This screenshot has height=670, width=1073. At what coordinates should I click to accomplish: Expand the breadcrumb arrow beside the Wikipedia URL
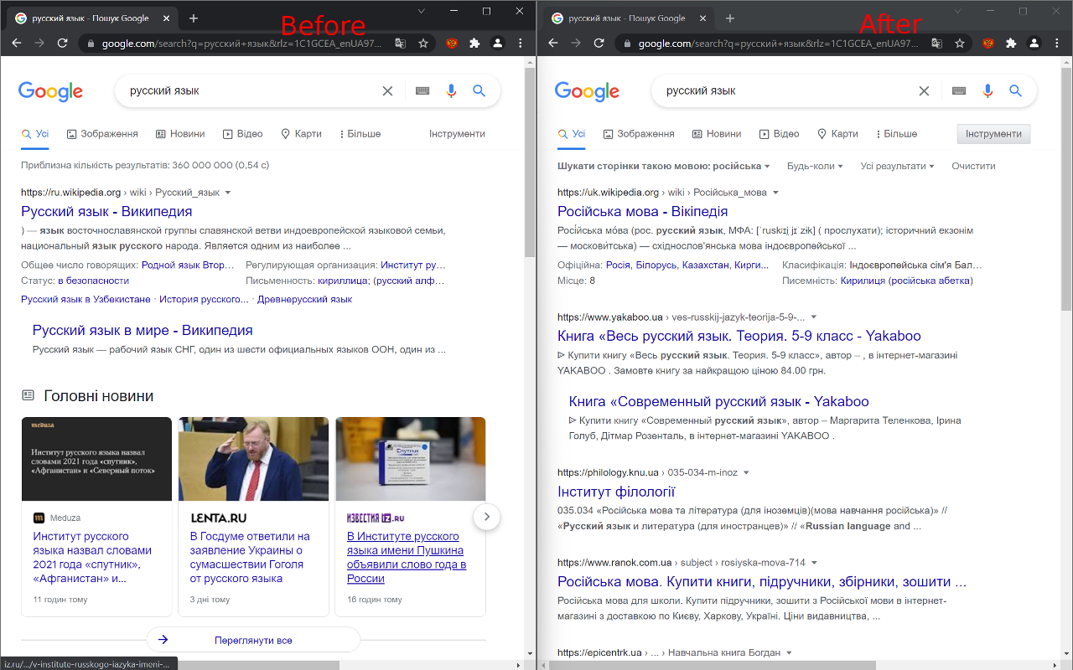tap(226, 192)
